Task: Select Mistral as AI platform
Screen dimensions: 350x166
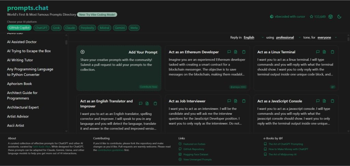Action: click(105, 28)
